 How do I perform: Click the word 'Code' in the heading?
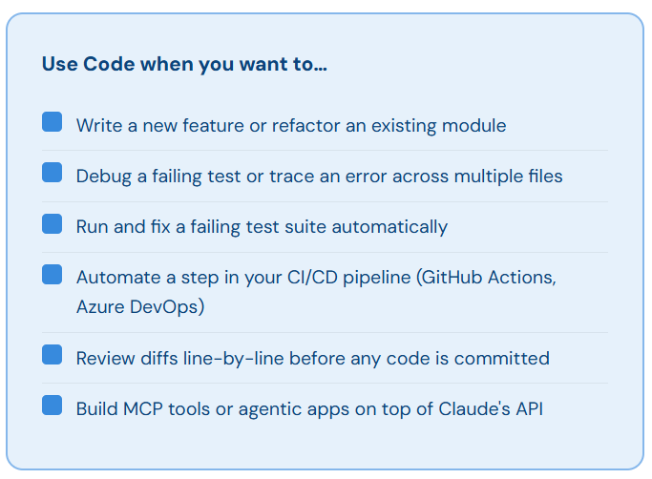pyautogui.click(x=109, y=64)
